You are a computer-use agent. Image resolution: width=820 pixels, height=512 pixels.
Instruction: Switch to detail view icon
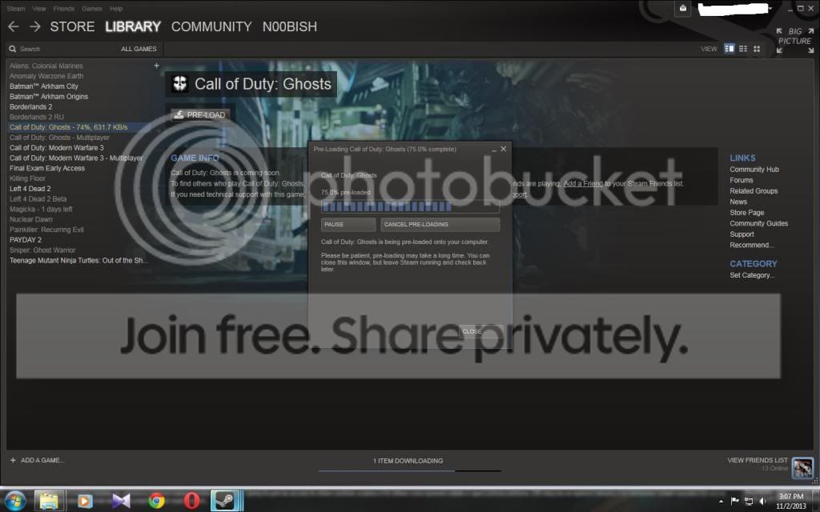[729, 49]
